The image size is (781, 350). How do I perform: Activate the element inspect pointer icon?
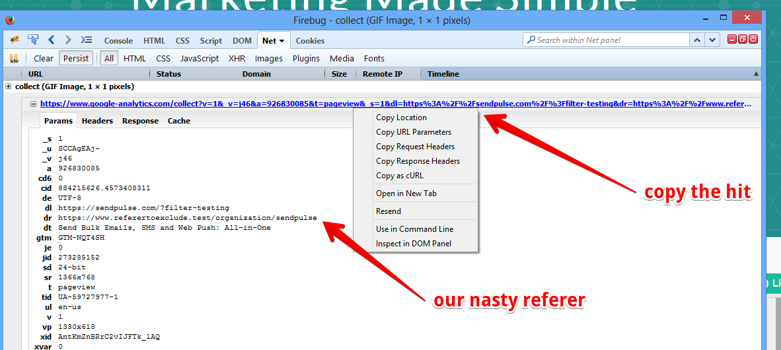tap(33, 40)
